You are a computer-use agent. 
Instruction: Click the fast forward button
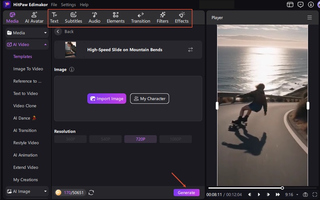pyautogui.click(x=278, y=195)
